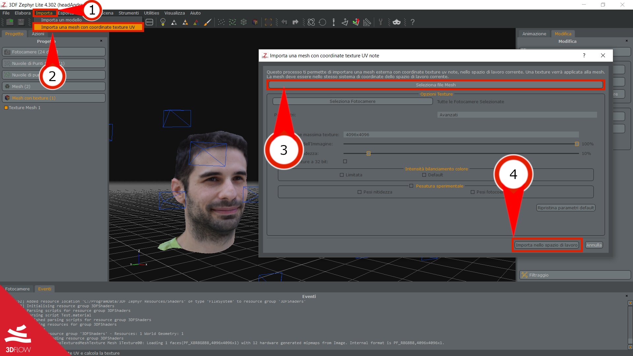Enable Pesi fotocoerenza checkbox
This screenshot has height=356, width=633.
coord(472,192)
